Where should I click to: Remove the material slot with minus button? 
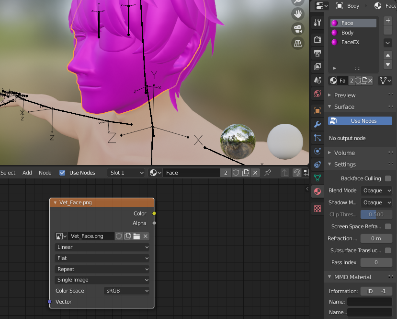tap(387, 30)
